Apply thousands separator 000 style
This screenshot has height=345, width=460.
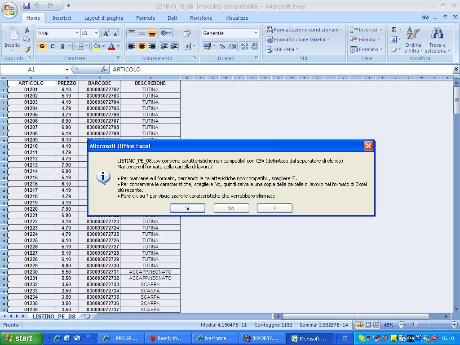click(x=233, y=46)
